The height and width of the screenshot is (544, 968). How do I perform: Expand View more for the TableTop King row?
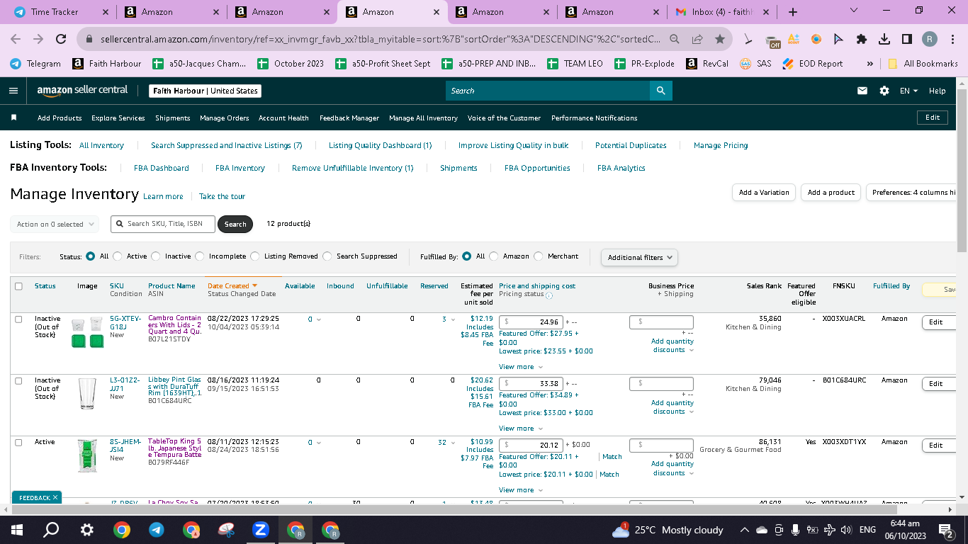tap(521, 490)
